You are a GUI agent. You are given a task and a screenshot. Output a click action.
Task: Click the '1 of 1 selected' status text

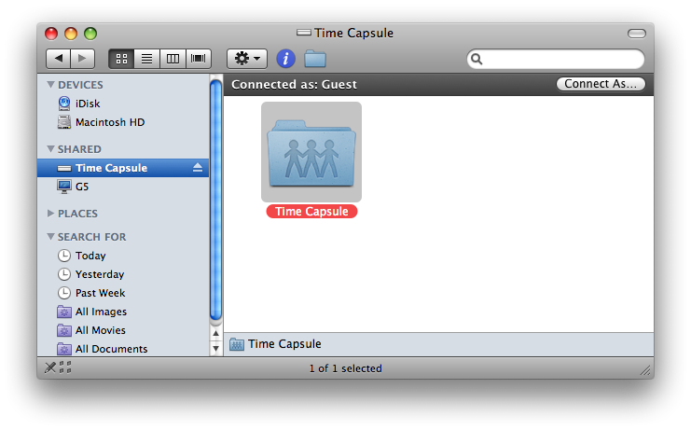(x=345, y=368)
